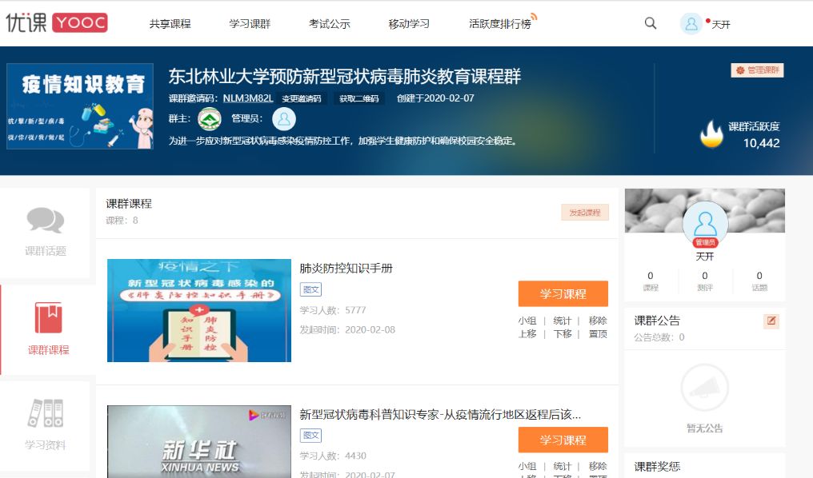This screenshot has width=813, height=478.
Task: Open the YOOC logo home page
Action: coord(56,23)
